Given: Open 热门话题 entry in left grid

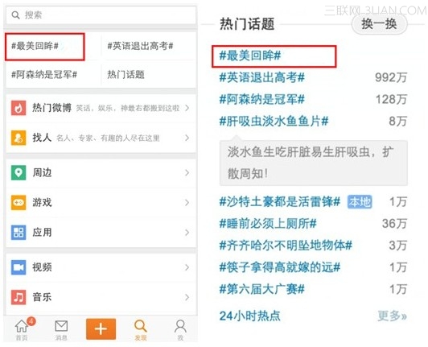Looking at the screenshot, I should (x=126, y=74).
